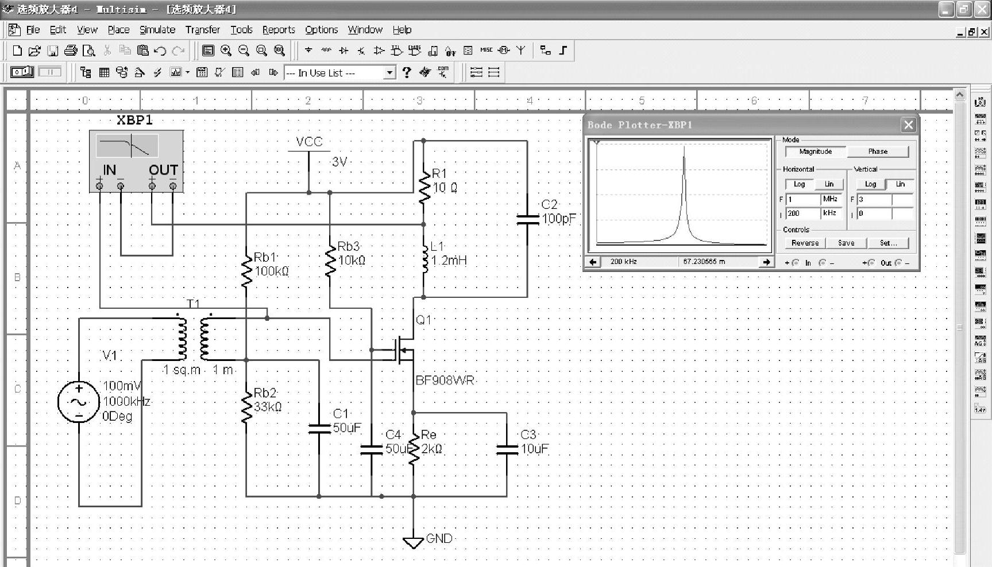
Task: Click the Print icon in the toolbar
Action: point(71,51)
